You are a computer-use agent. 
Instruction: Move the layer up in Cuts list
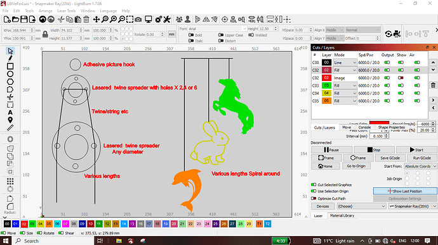pyautogui.click(x=433, y=63)
